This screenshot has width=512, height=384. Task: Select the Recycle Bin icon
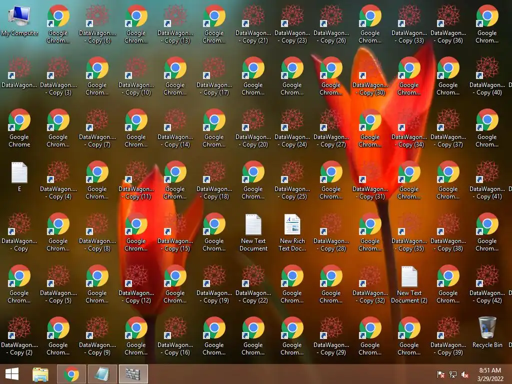[x=487, y=332]
